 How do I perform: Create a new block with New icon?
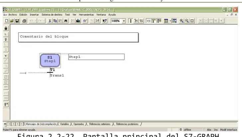[7, 21]
